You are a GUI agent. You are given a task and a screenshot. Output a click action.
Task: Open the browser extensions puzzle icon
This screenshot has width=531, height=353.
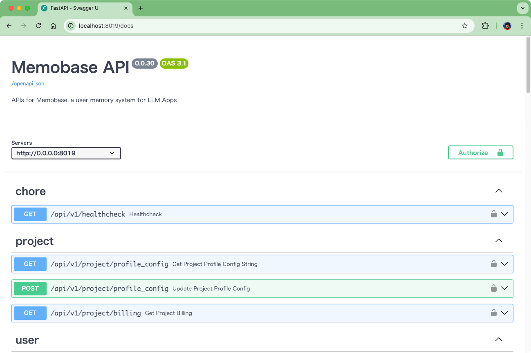(485, 26)
